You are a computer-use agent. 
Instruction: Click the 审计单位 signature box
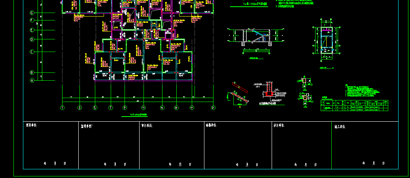pos(172,146)
